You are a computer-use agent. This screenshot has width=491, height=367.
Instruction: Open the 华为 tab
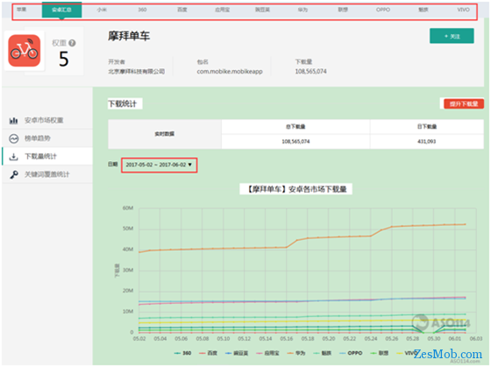(302, 10)
